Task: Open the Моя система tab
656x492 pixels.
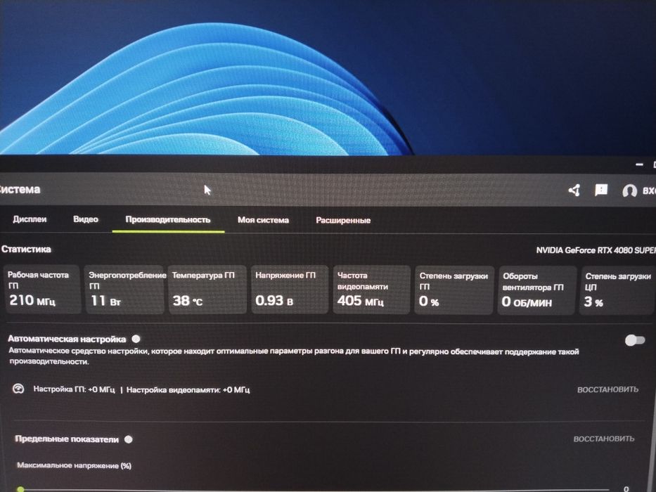Action: 263,220
